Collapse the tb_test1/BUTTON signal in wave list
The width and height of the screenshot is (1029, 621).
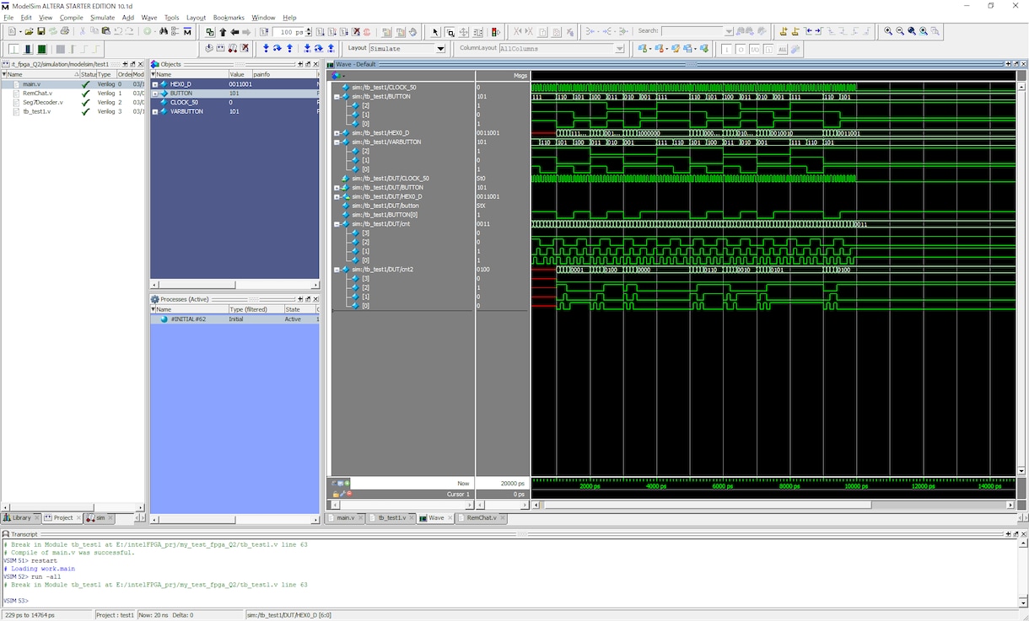(x=337, y=97)
